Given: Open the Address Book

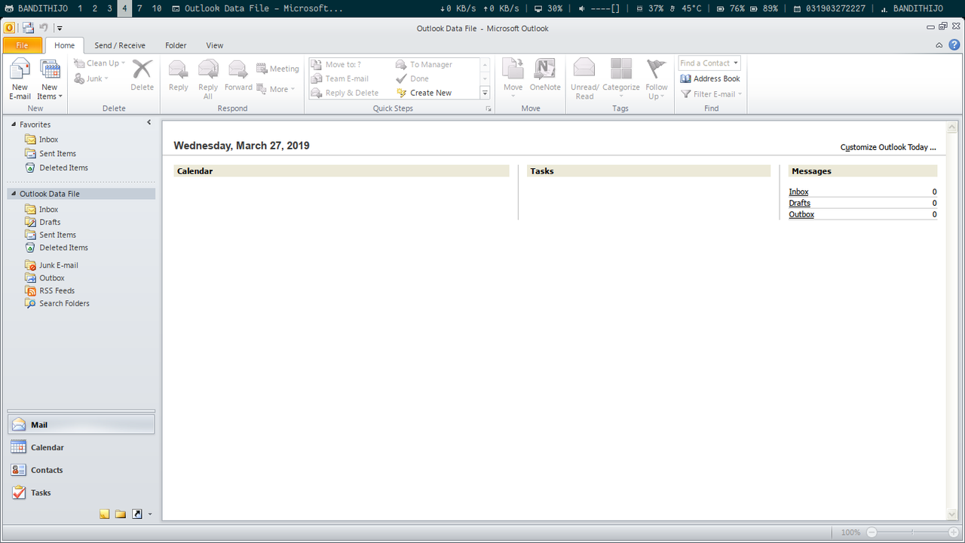Looking at the screenshot, I should coord(709,78).
